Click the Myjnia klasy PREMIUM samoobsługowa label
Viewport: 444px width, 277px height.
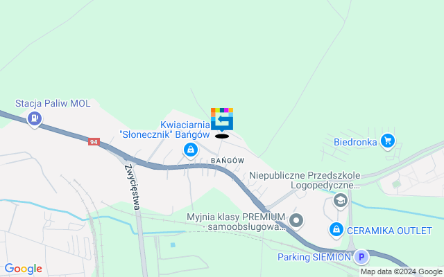coord(236,222)
